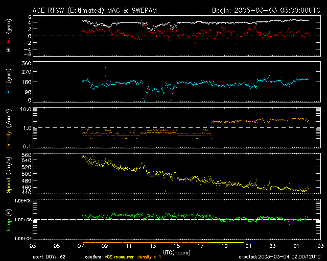Click the '11' hour label on the time axis

[129, 246]
